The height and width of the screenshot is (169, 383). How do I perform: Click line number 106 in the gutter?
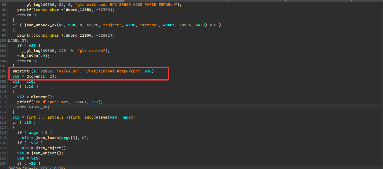point(4,71)
